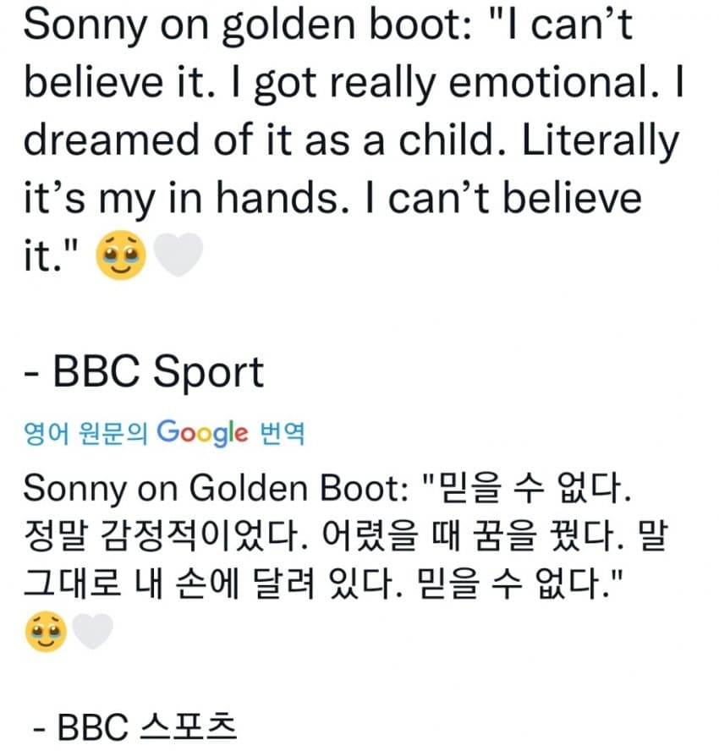Click the teary-eyed emoji after the English quote

tap(123, 255)
